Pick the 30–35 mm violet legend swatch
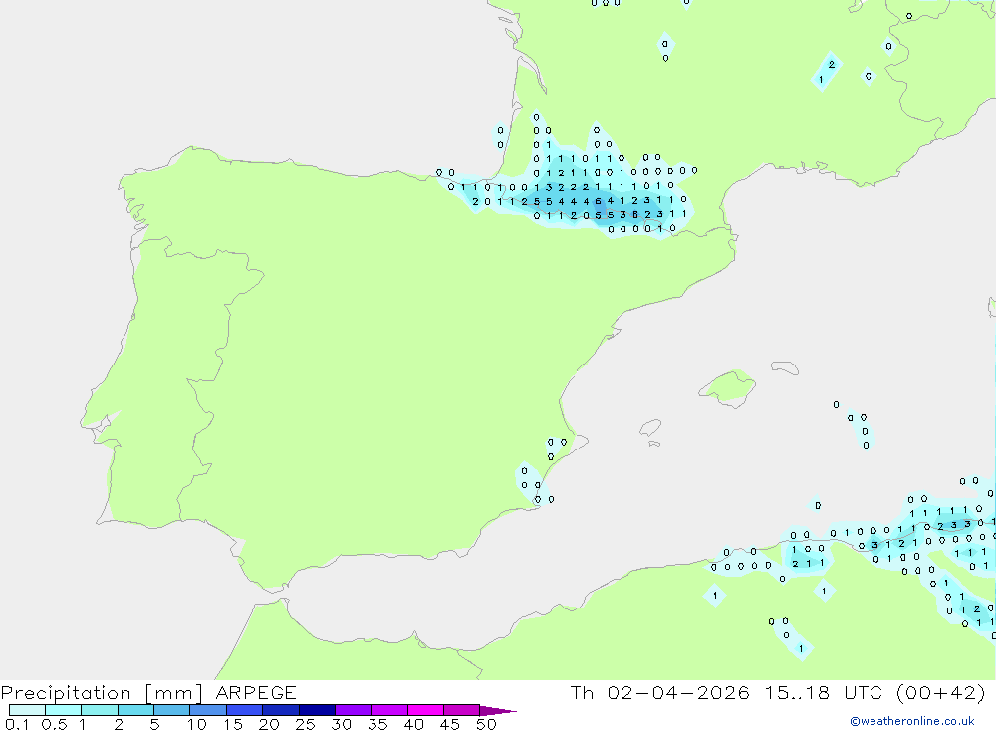996x730 pixels. 353,710
